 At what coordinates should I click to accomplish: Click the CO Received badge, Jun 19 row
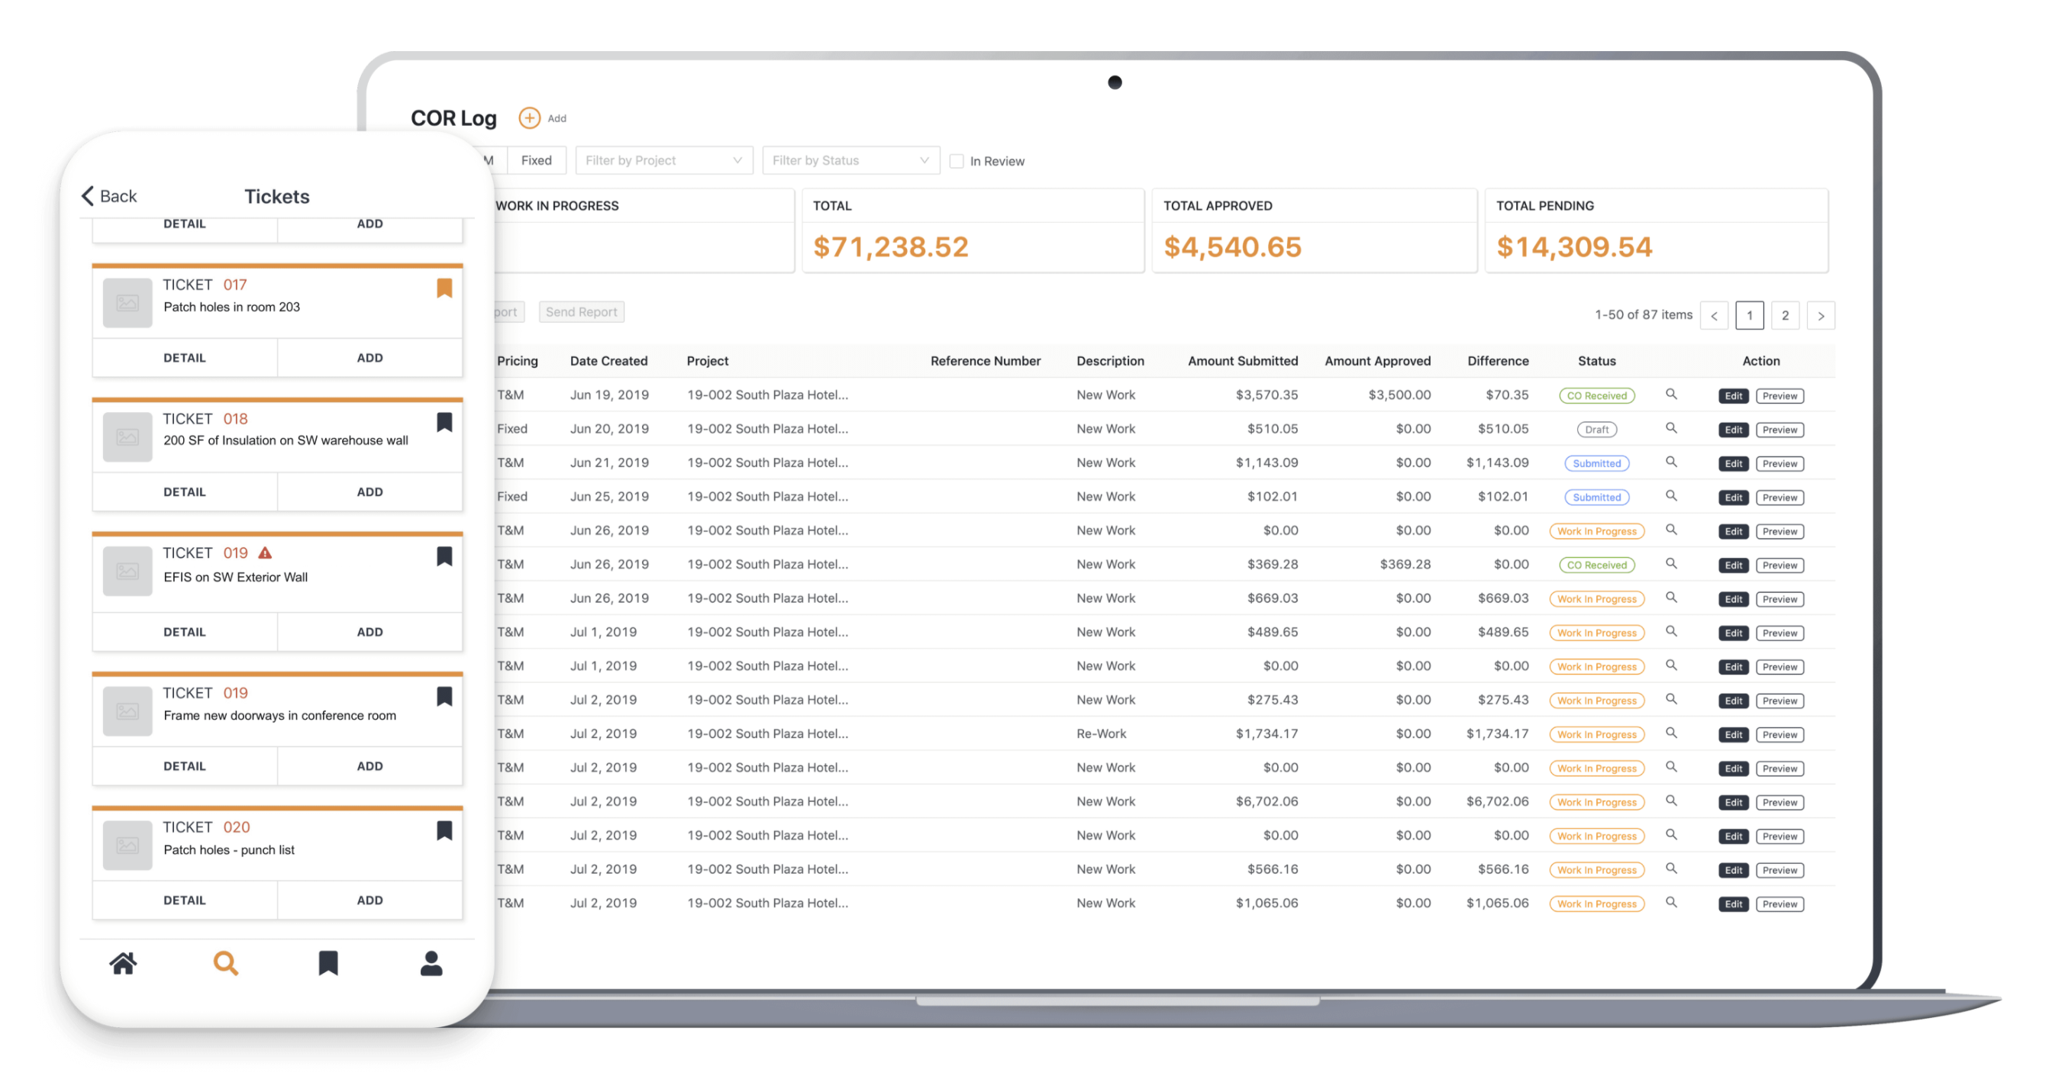coord(1596,396)
